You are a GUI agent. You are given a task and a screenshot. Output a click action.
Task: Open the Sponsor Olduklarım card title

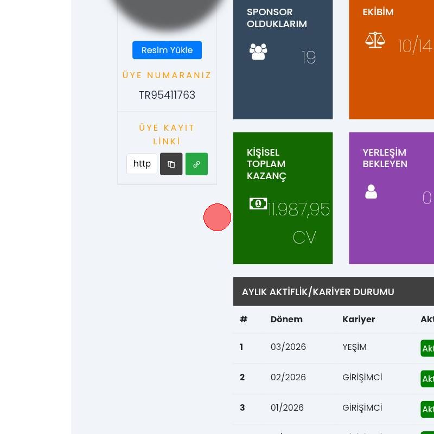pyautogui.click(x=277, y=18)
